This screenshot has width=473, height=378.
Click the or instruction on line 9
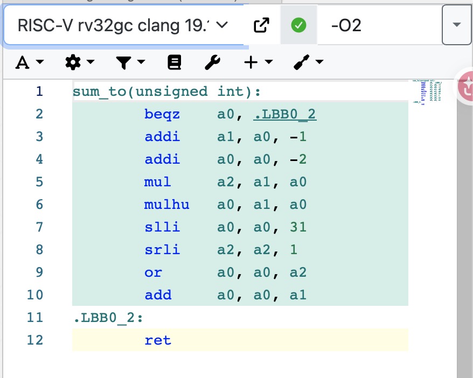coord(153,272)
